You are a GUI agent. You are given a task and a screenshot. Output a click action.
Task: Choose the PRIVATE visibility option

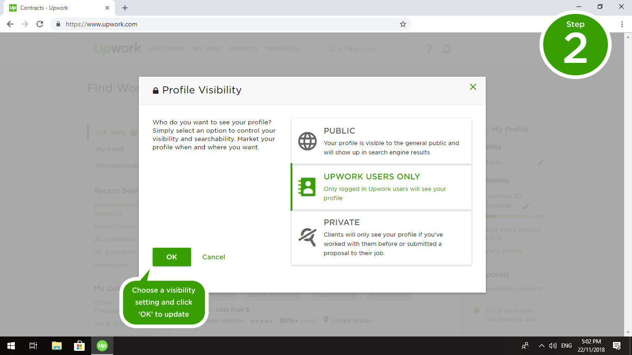[x=391, y=238]
